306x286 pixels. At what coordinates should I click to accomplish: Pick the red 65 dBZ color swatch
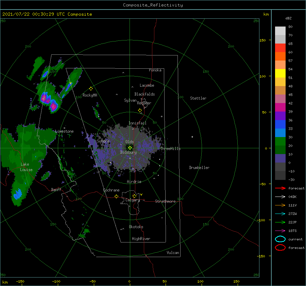point(280,48)
